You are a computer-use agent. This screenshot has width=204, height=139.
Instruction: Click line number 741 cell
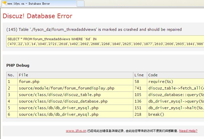pos(140,88)
